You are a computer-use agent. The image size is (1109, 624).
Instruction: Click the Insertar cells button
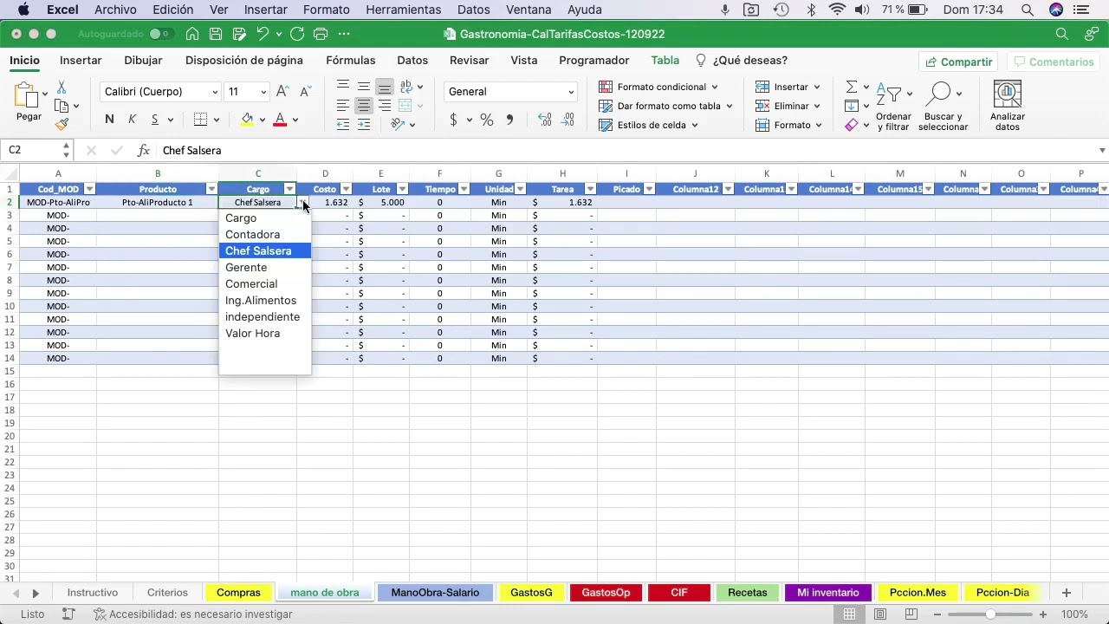788,87
